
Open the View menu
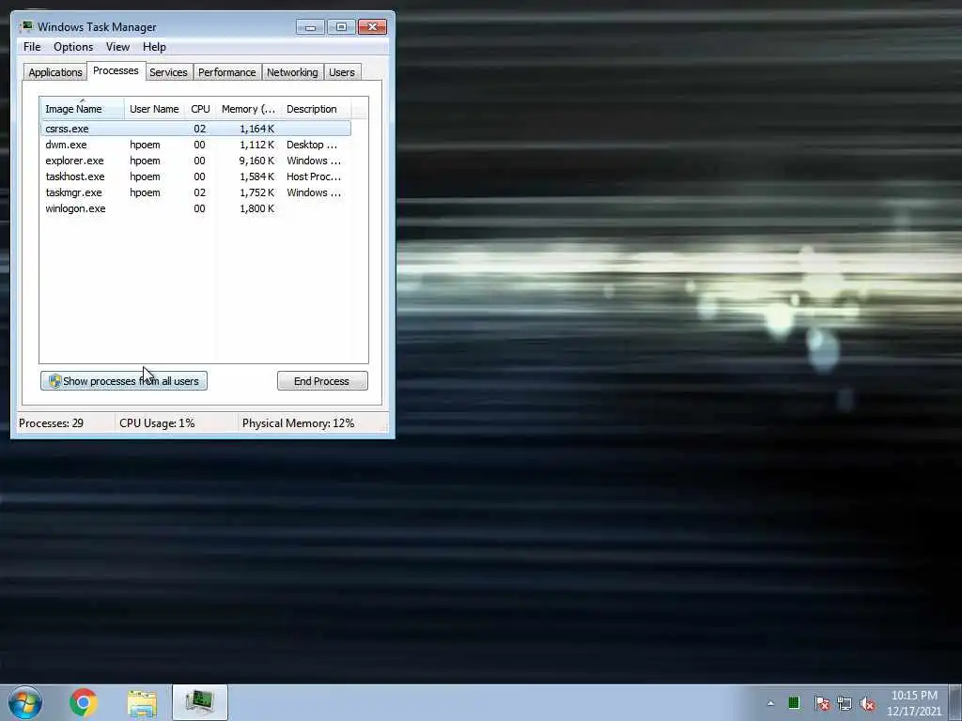(117, 47)
